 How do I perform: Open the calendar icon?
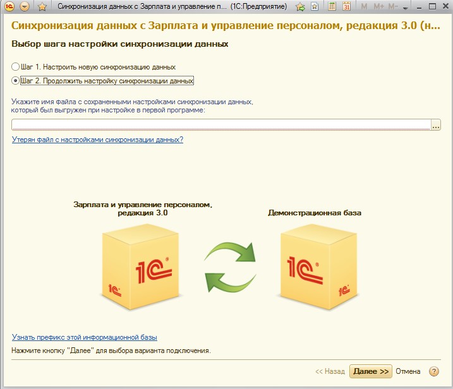[346, 6]
